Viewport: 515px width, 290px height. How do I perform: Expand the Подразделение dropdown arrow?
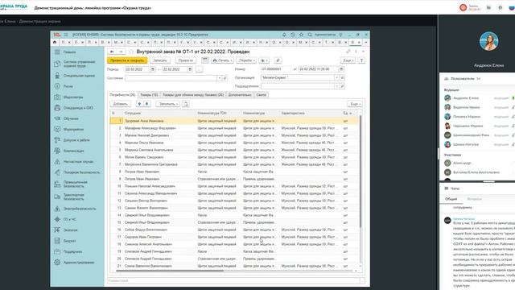tap(336, 86)
